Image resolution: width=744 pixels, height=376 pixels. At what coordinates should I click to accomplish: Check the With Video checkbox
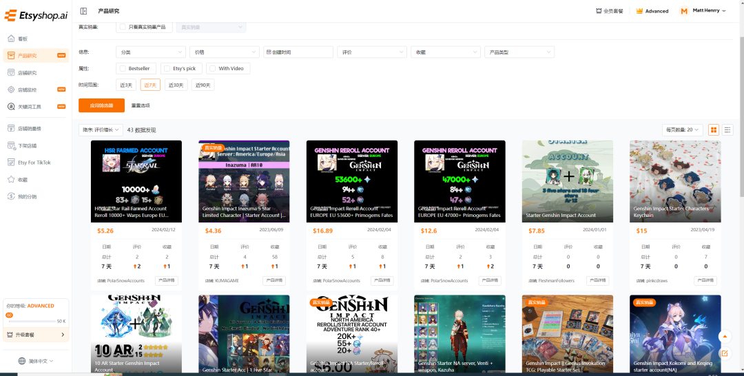pos(213,68)
